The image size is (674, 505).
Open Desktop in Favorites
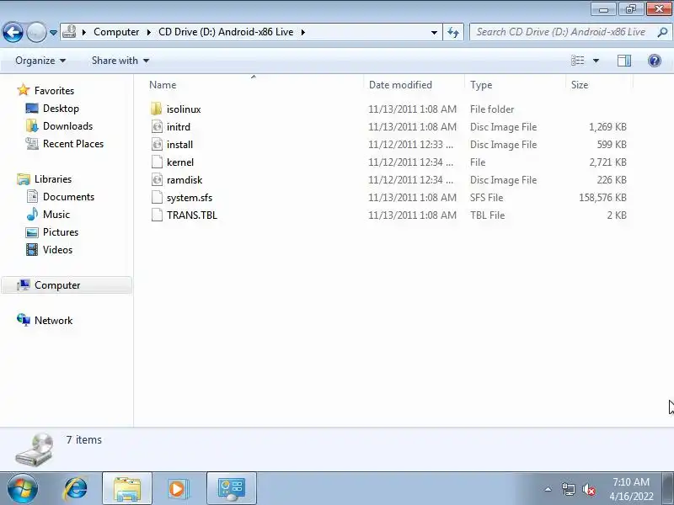click(61, 109)
